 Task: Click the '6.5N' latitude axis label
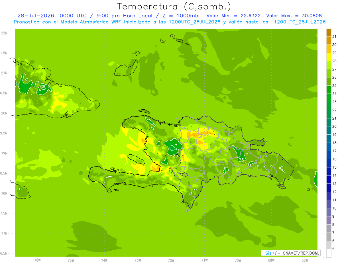click(4, 253)
